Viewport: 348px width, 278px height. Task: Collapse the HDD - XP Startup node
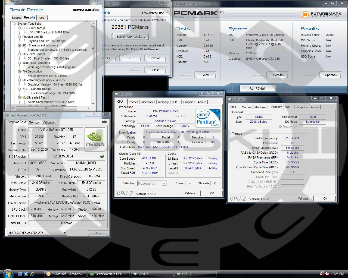point(20,28)
